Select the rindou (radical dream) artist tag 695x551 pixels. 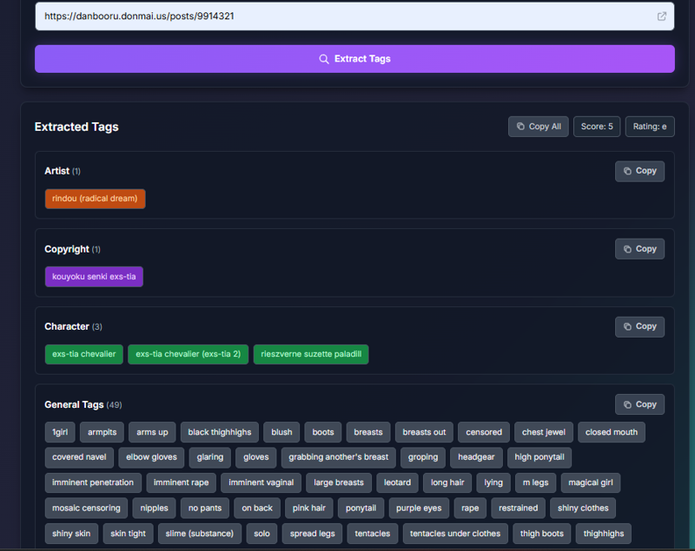point(95,199)
